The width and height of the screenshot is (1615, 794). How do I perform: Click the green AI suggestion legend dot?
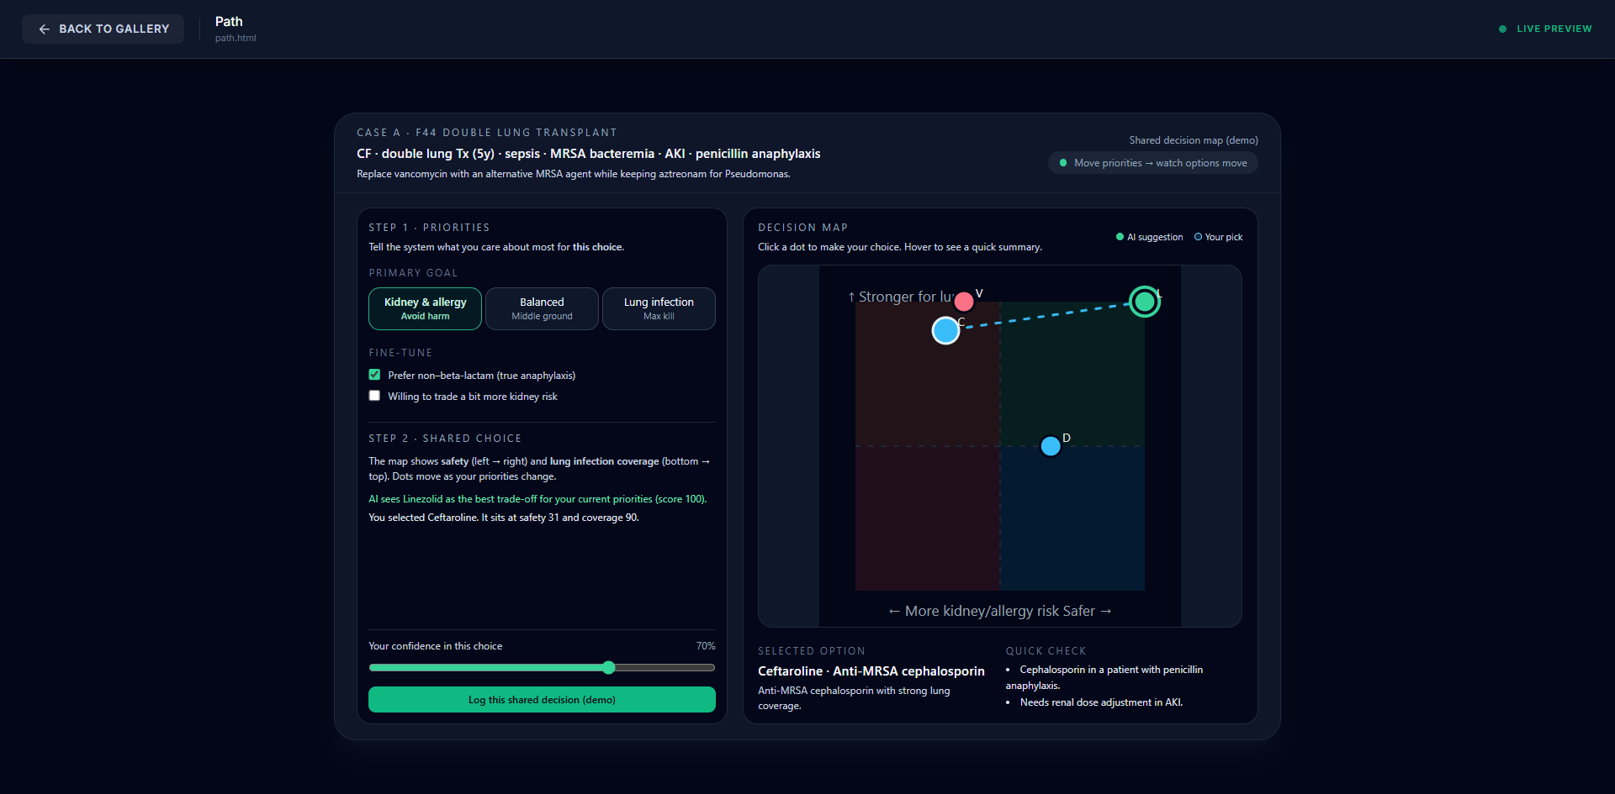click(x=1119, y=237)
